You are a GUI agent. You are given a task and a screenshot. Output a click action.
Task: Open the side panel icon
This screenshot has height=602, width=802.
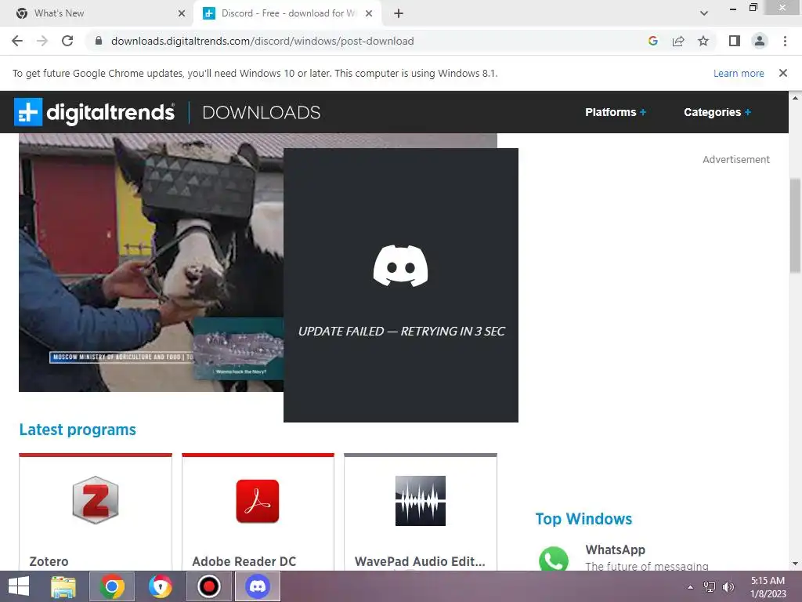tap(735, 41)
